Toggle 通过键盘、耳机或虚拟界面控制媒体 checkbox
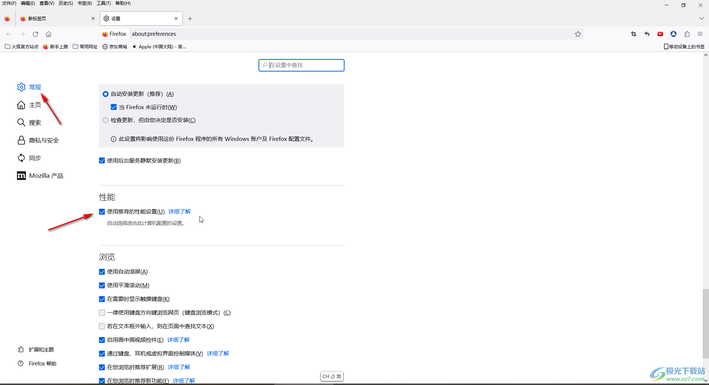 (102, 354)
